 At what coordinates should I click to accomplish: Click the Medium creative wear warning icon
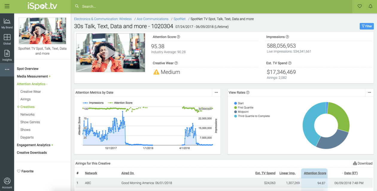(x=156, y=72)
